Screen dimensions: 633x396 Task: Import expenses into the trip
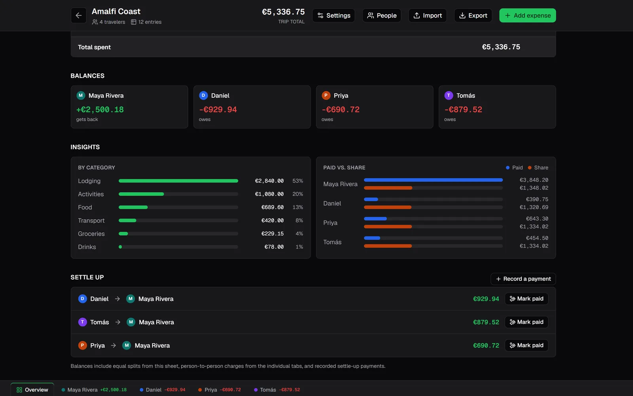pyautogui.click(x=428, y=15)
